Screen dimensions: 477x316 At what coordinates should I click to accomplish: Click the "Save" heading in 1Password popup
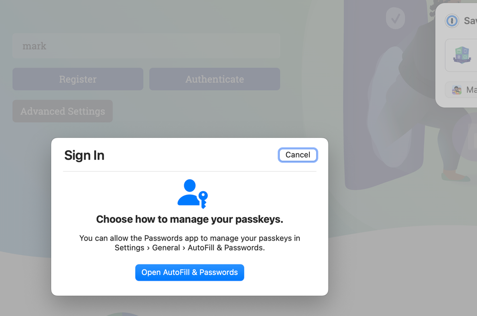click(470, 21)
